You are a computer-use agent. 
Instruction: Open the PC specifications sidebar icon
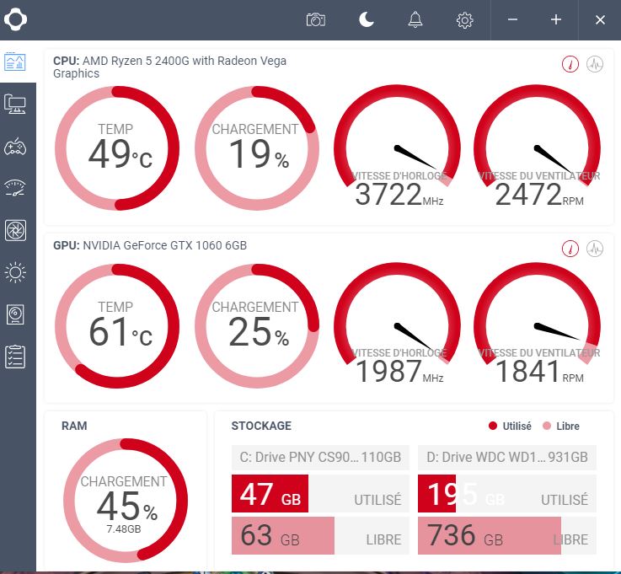pyautogui.click(x=15, y=104)
